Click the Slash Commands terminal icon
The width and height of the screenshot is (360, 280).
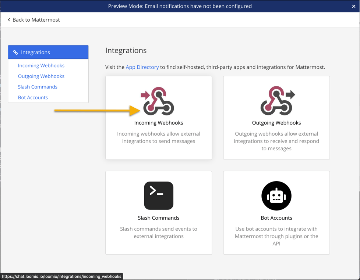point(159,195)
